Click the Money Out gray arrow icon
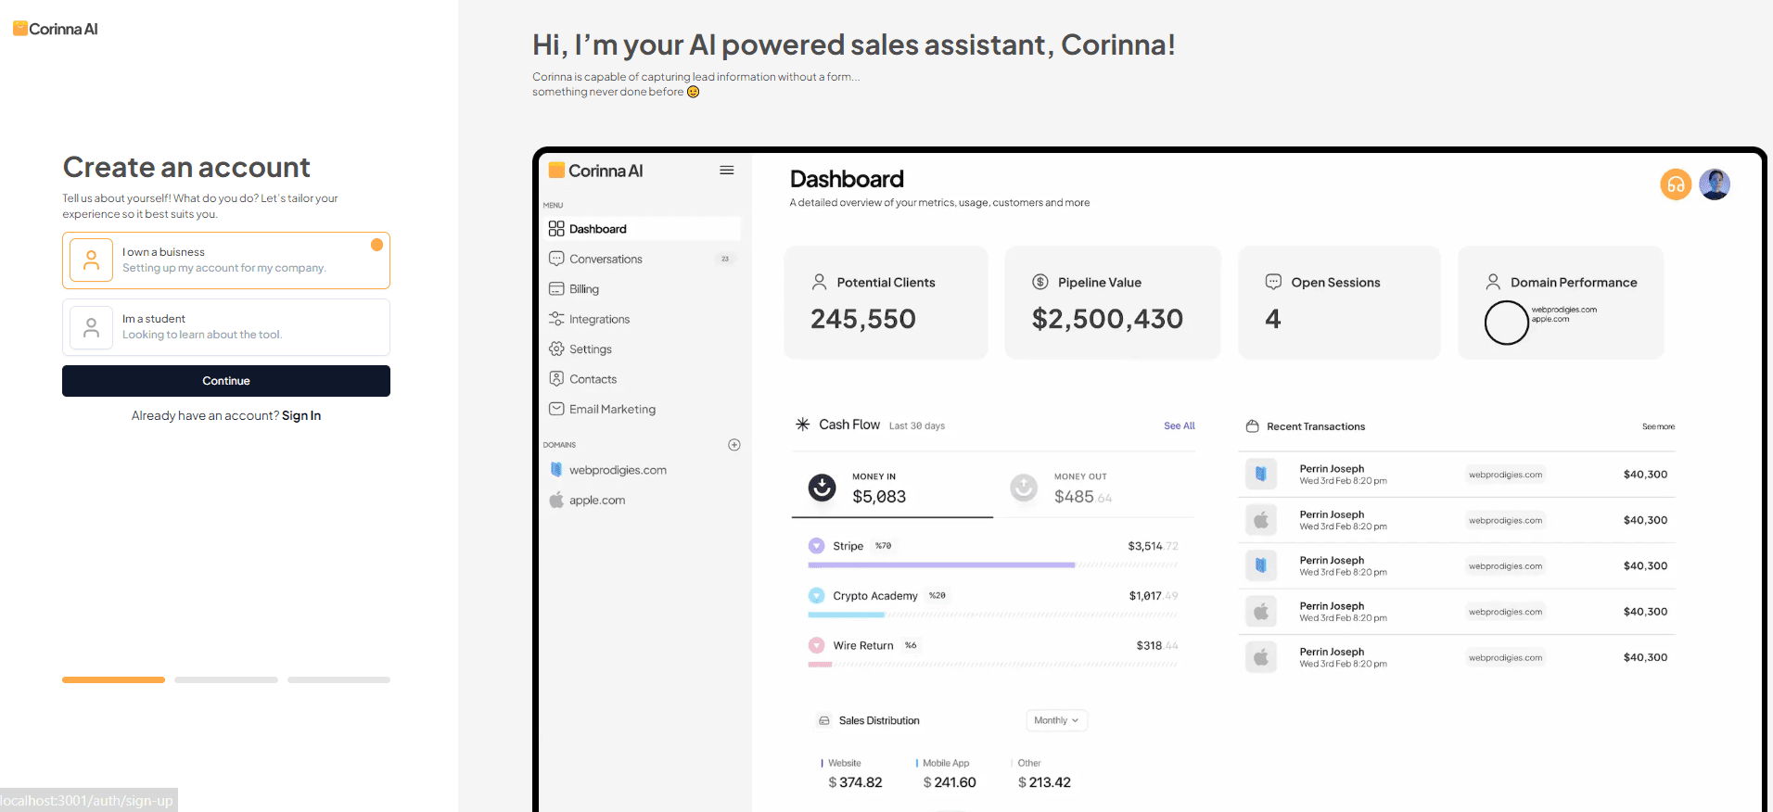This screenshot has width=1773, height=812. coord(1024,487)
